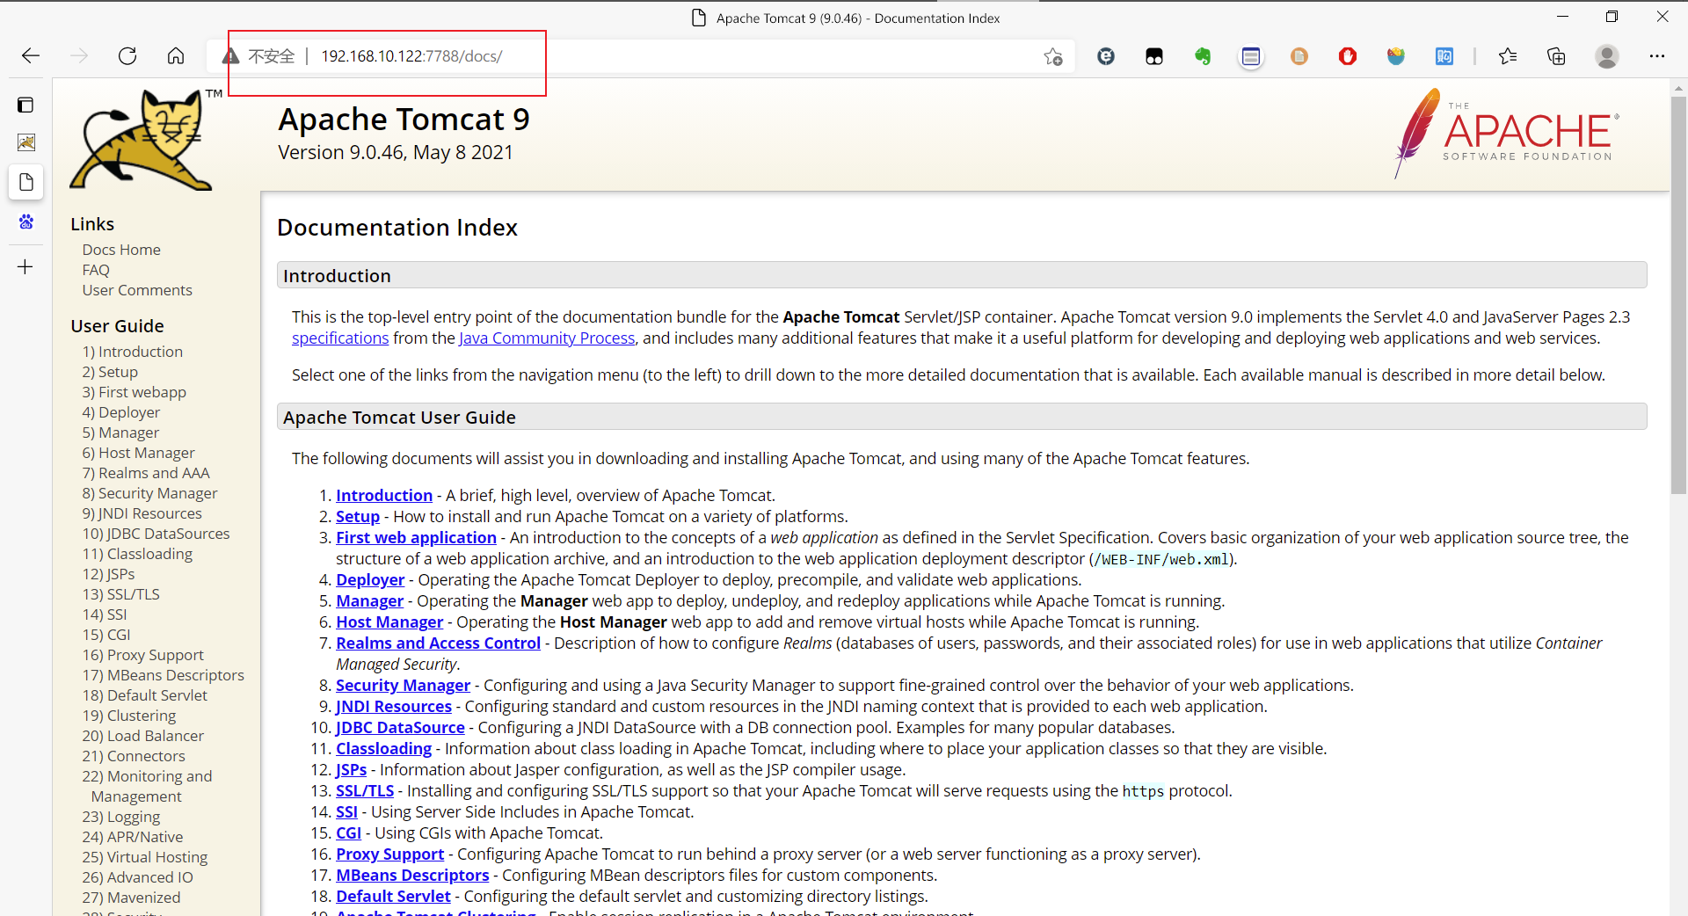Open the red Opera-style extension icon
Viewport: 1688px width, 916px height.
(1348, 56)
